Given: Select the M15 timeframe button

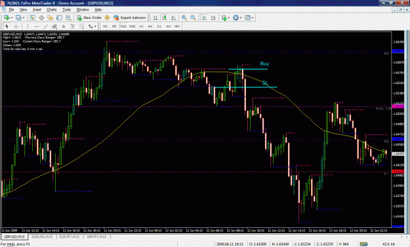Looking at the screenshot, I should 123,26.
